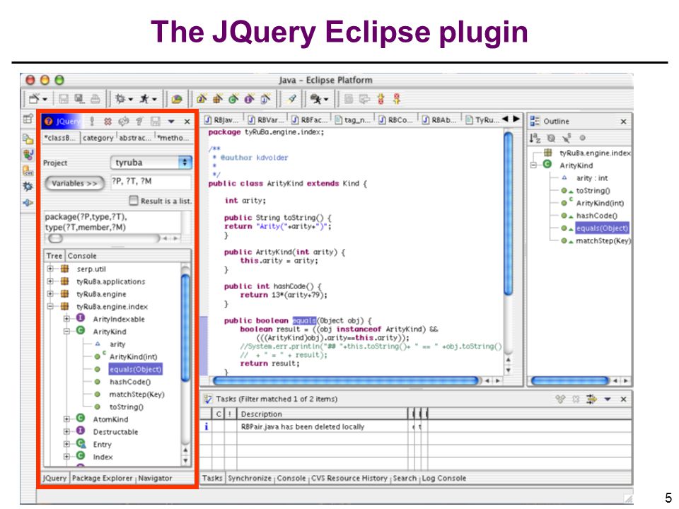Viewport: 679px width, 509px height.
Task: Click the Java perspective icon in left sidebar
Action: (28, 155)
